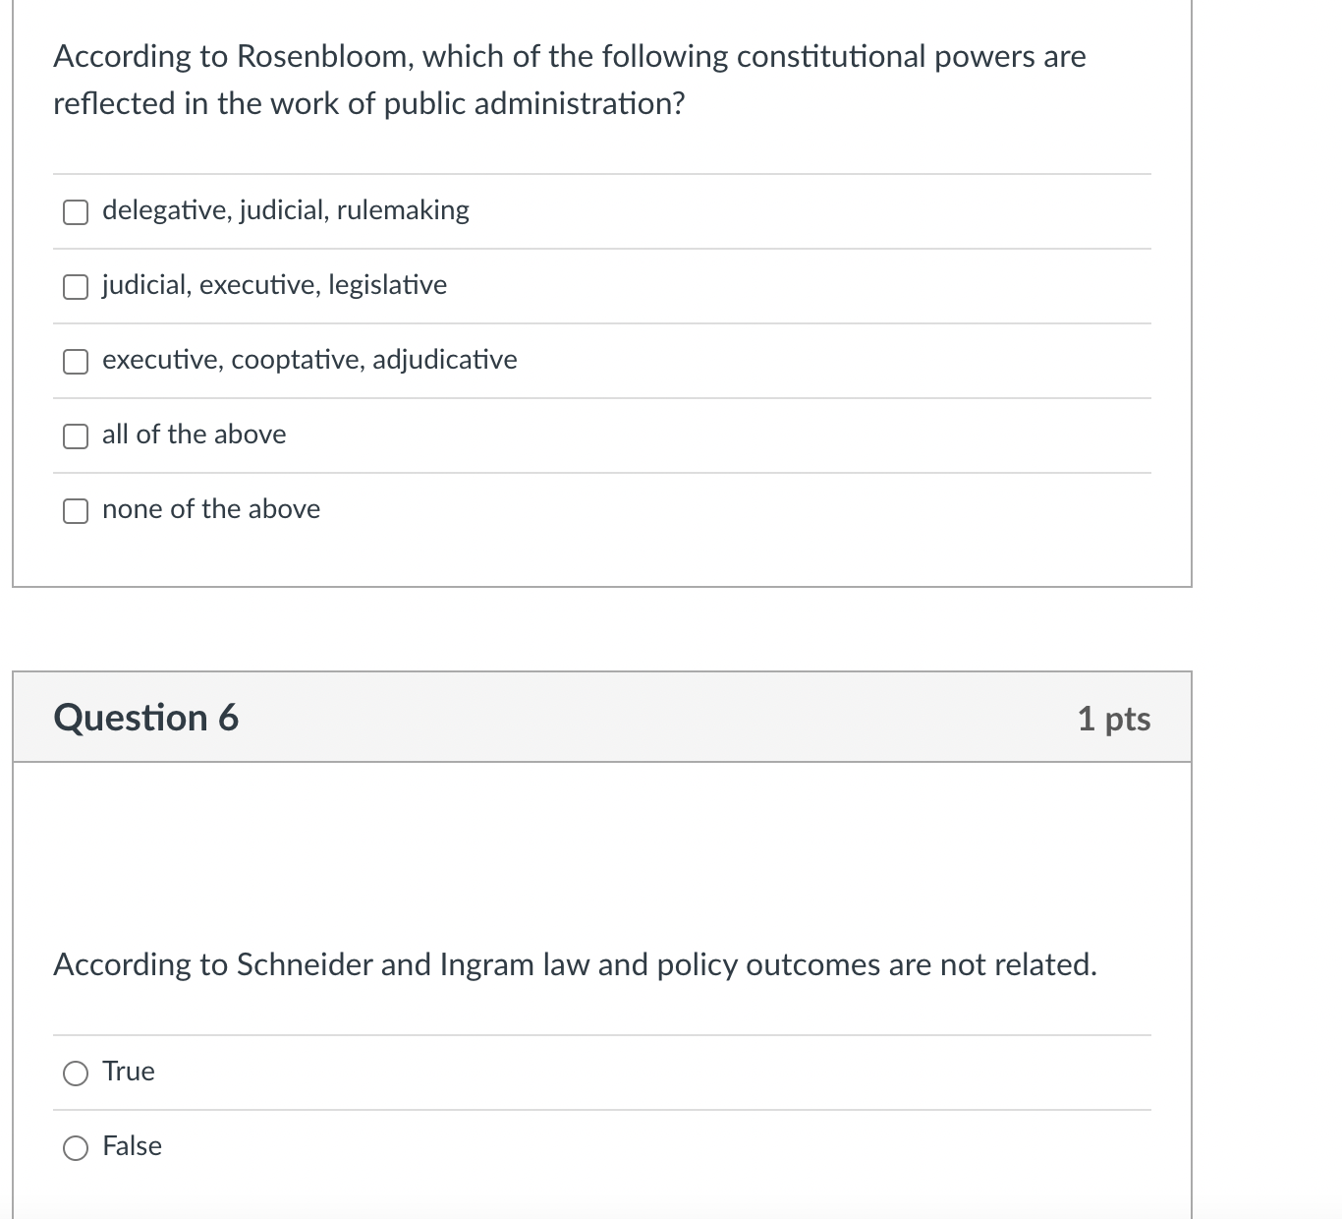Toggle the checkbox beside "delegative, judicial, rulemaking"

pos(75,211)
